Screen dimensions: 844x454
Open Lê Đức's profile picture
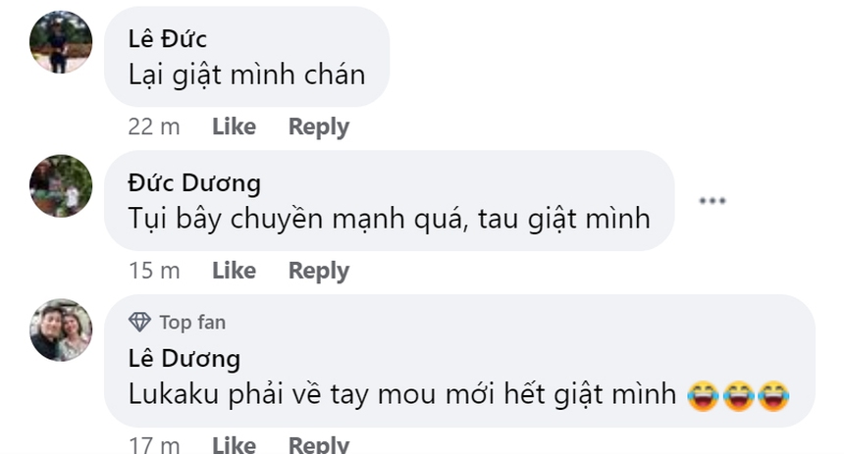coord(61,42)
